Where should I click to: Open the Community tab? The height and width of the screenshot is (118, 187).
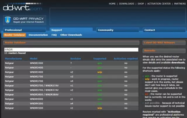tap(117, 30)
